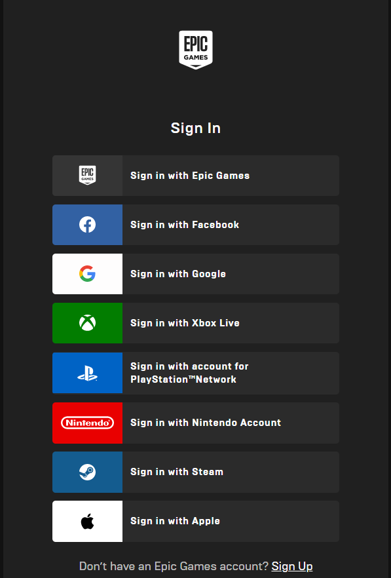391x578 pixels.
Task: Click the Epic Games icon on the first sign-in option
Action: click(x=87, y=175)
